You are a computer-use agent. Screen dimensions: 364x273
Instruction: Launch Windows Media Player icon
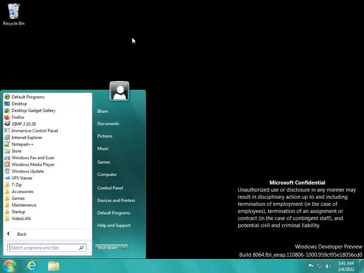[x=7, y=164]
